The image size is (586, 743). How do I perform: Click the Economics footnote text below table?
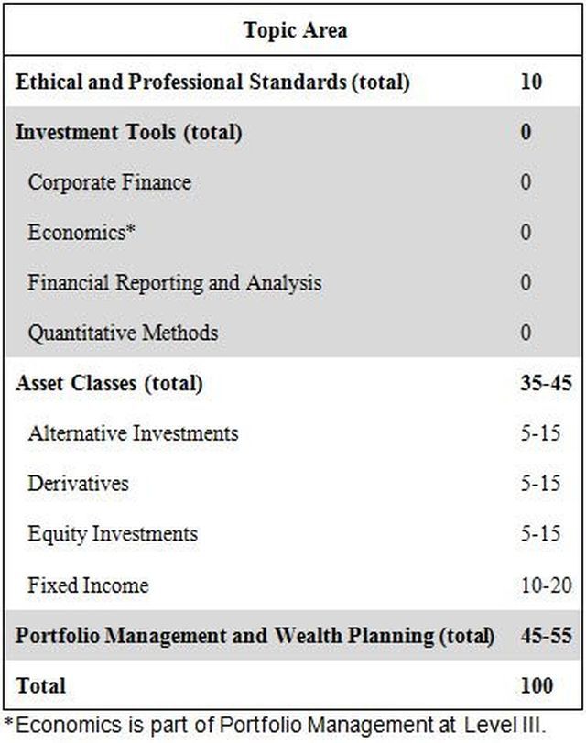[x=276, y=725]
